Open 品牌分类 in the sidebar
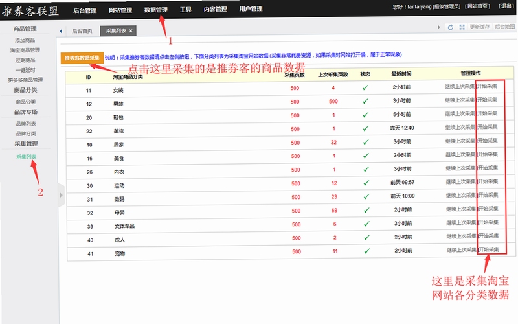 point(26,133)
